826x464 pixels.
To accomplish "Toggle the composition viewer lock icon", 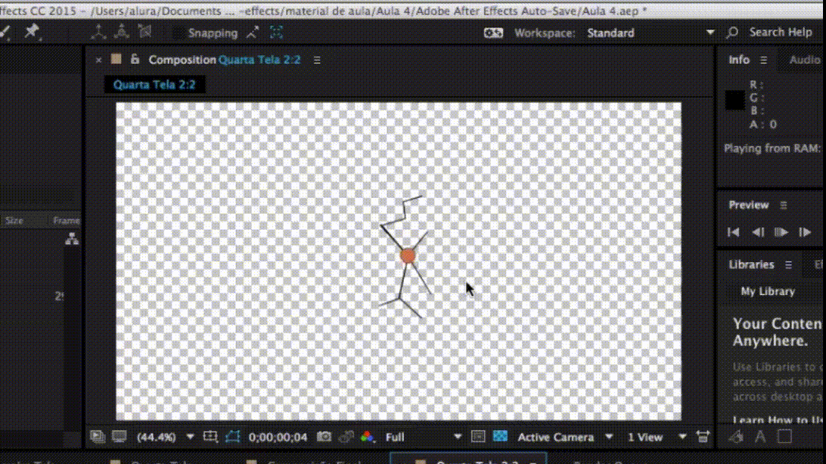I will point(135,60).
